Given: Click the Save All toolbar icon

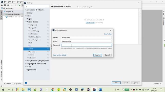Looking at the screenshot, I should point(5,5).
